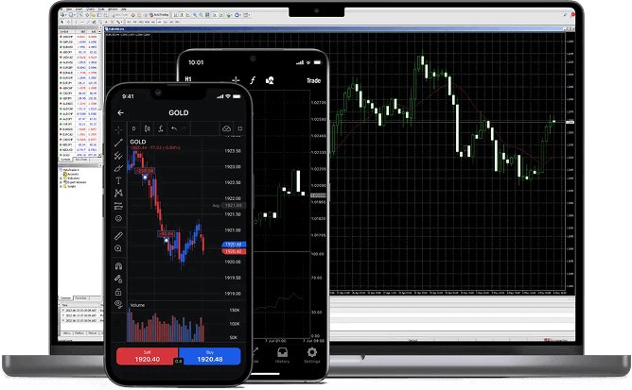Tap the back arrow beside GOLD title
This screenshot has height=390, width=632.
120,112
